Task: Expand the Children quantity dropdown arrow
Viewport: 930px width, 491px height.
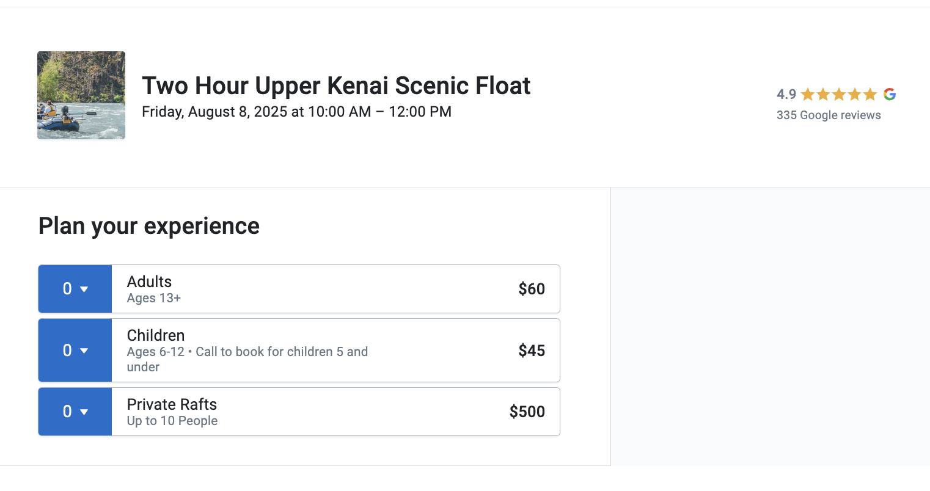Action: pyautogui.click(x=84, y=351)
